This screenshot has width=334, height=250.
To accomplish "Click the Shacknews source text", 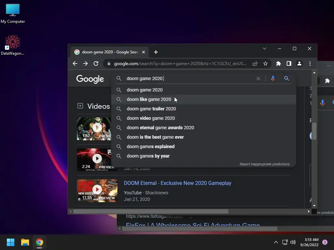I will click(x=157, y=193).
